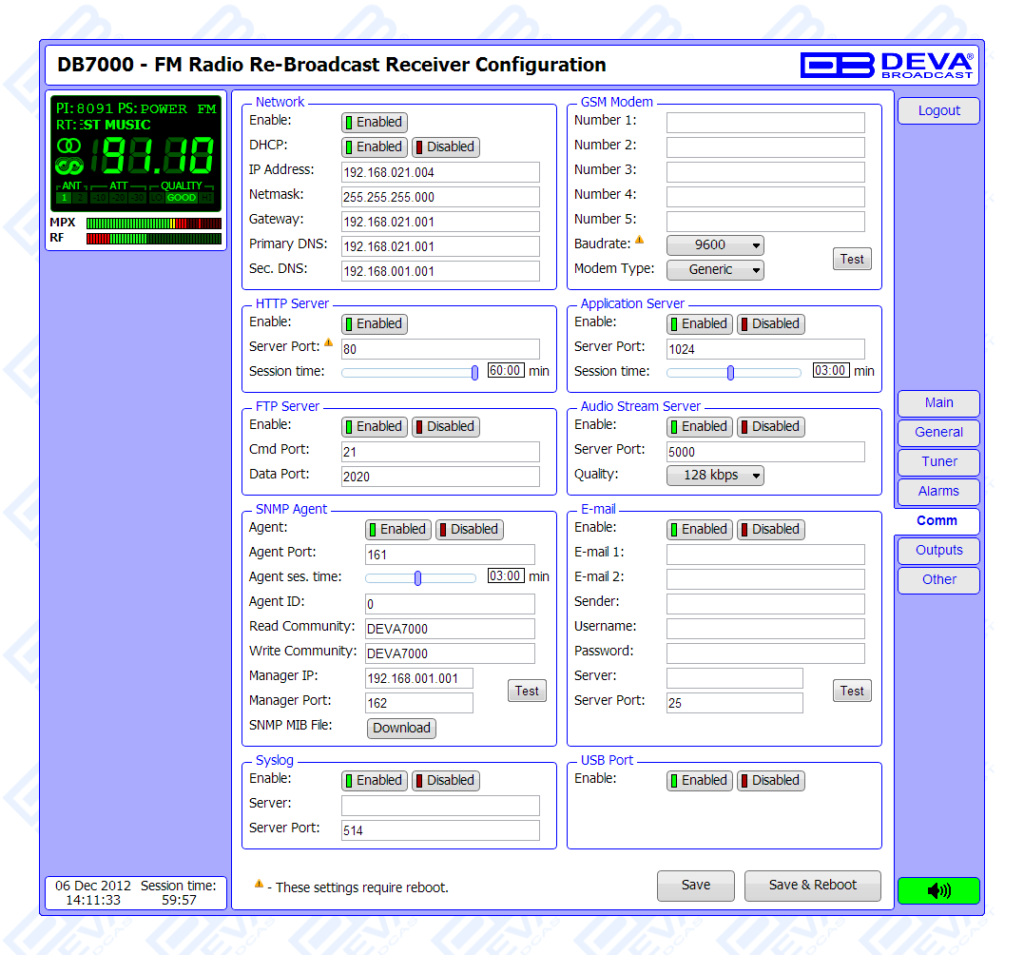Click the RF level meter bar

tap(153, 238)
